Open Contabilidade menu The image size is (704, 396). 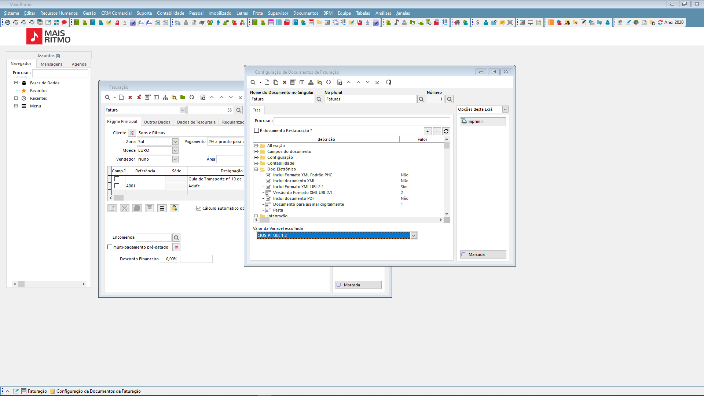click(x=170, y=13)
